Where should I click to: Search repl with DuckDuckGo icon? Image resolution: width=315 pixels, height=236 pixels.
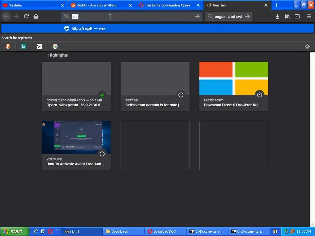click(8, 46)
